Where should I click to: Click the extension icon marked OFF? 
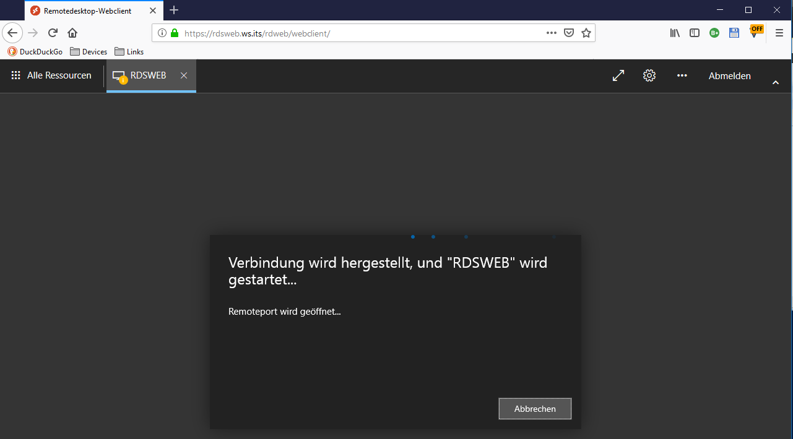click(x=755, y=32)
